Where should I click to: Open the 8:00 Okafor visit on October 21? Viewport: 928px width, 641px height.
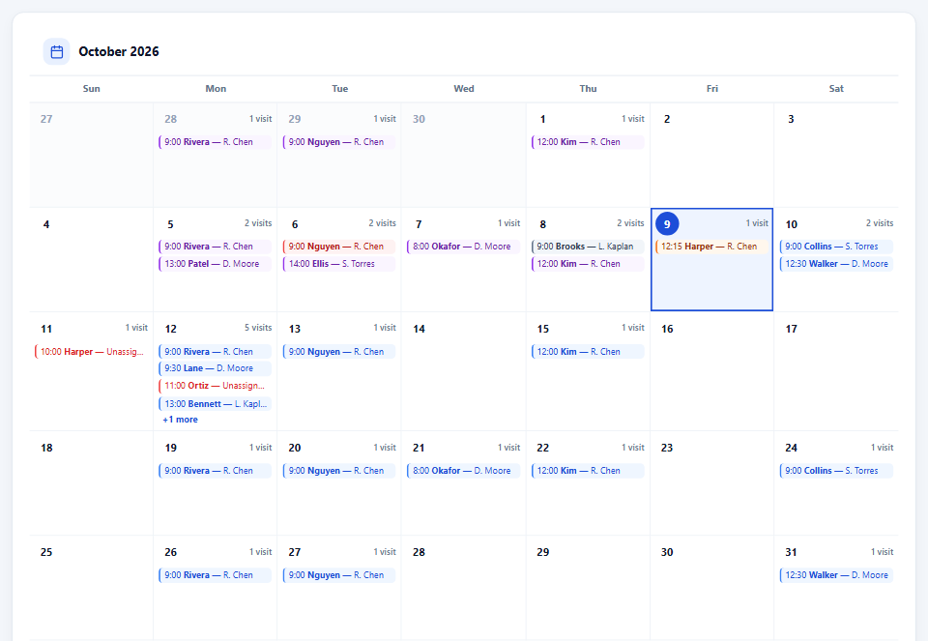(x=463, y=471)
